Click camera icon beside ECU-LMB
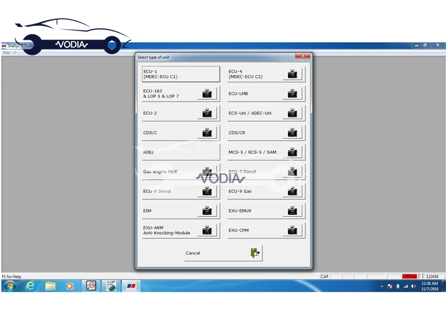 pos(292,94)
